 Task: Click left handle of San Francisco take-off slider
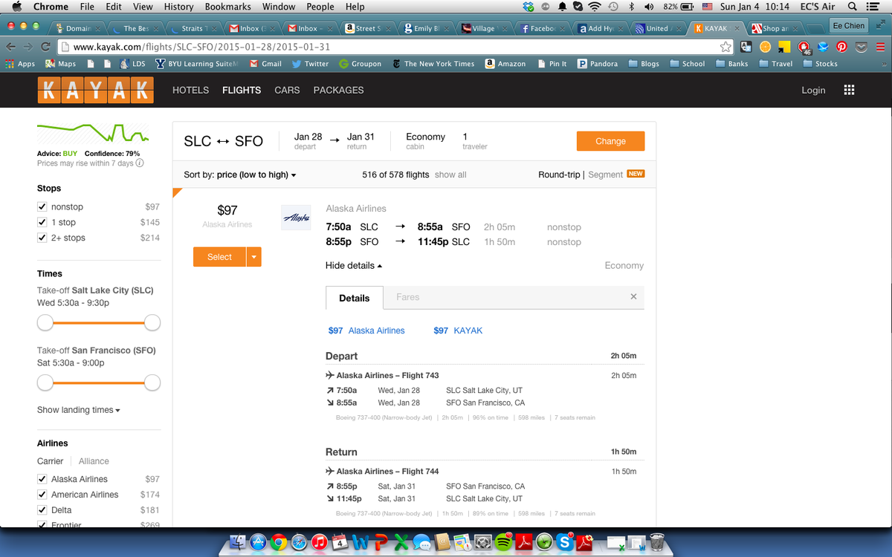coord(45,382)
